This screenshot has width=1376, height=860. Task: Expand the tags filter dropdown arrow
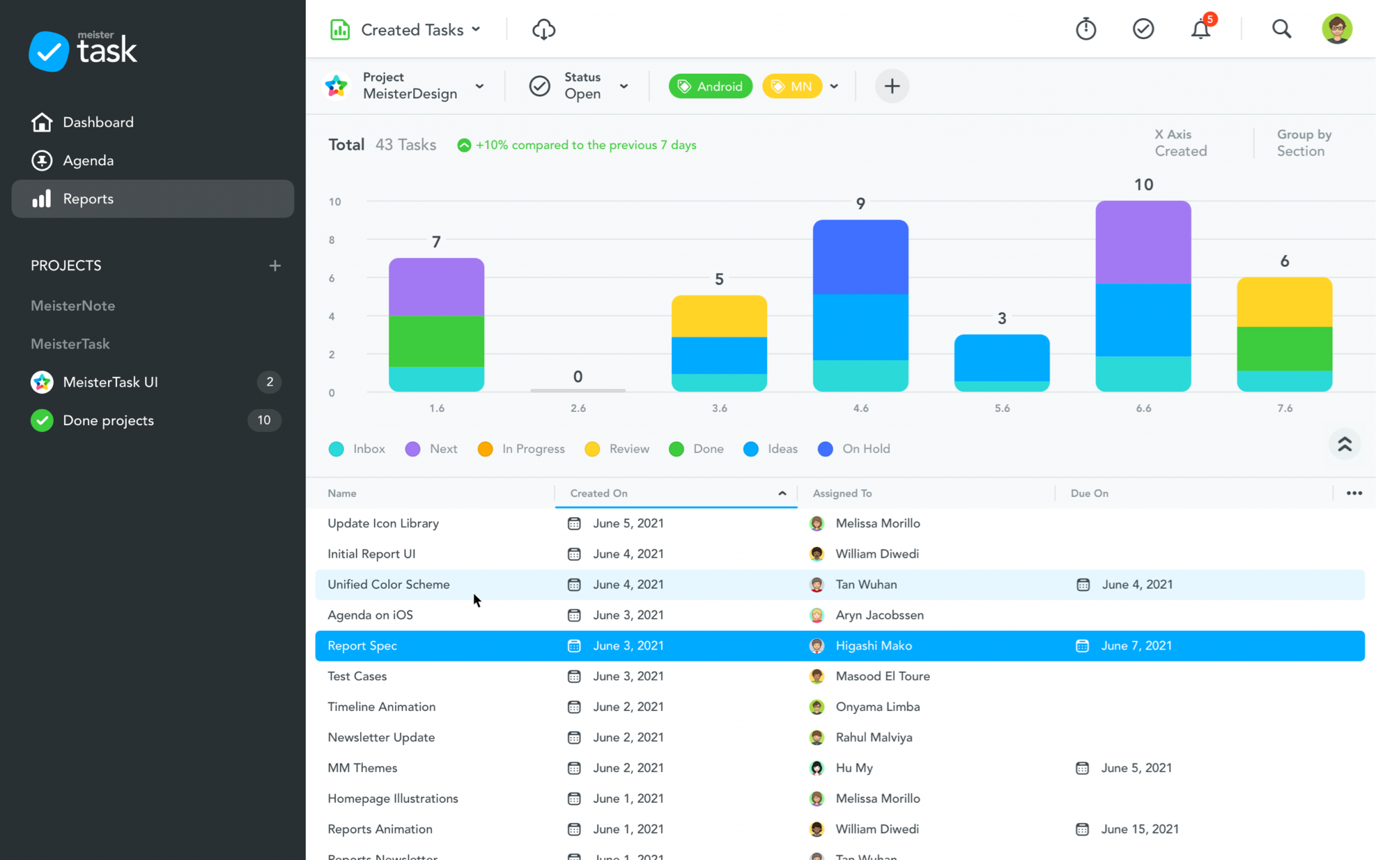pyautogui.click(x=834, y=86)
